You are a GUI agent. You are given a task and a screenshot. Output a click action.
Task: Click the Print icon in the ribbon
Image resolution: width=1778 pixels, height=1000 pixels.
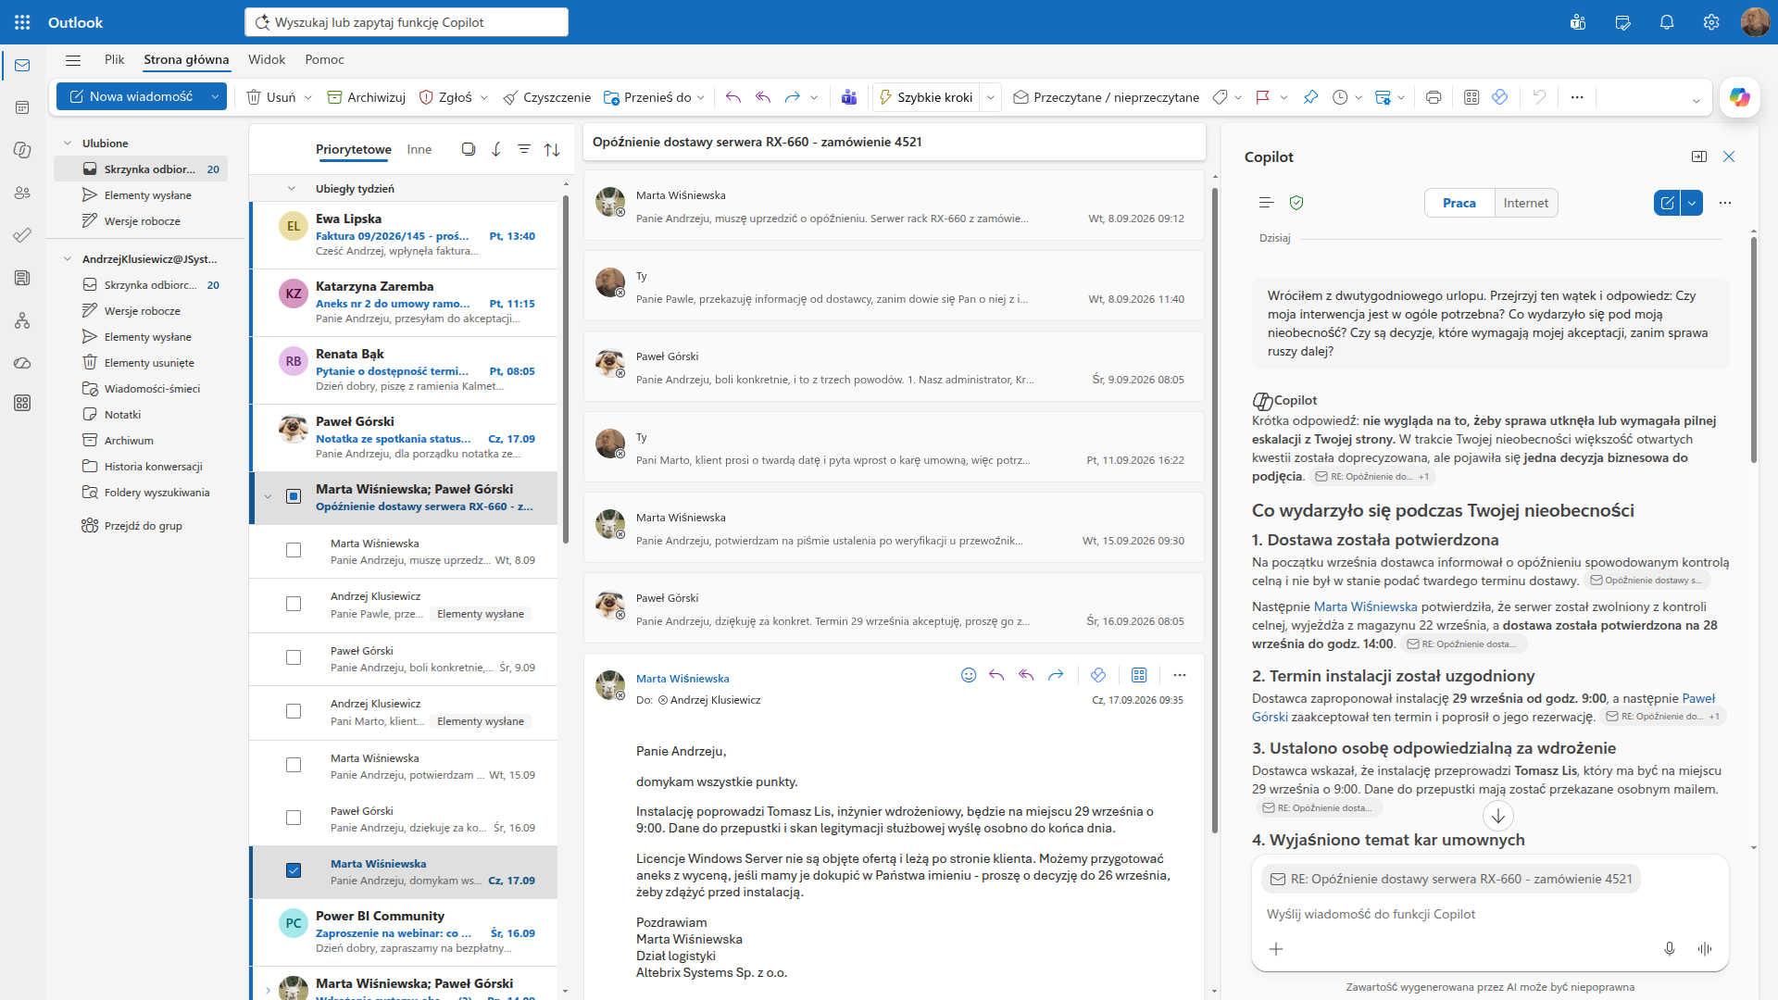coord(1434,97)
